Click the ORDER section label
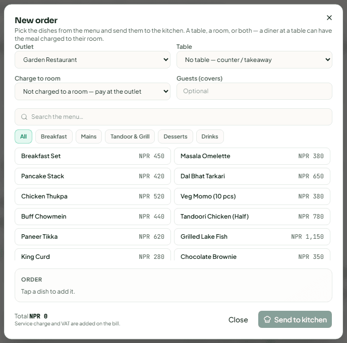The image size is (347, 343). pos(31,280)
